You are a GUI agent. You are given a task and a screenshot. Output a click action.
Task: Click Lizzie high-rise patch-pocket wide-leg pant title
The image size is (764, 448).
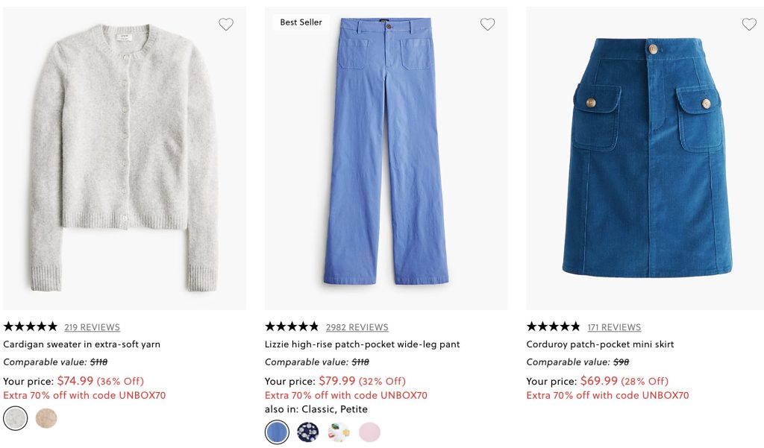coord(362,344)
